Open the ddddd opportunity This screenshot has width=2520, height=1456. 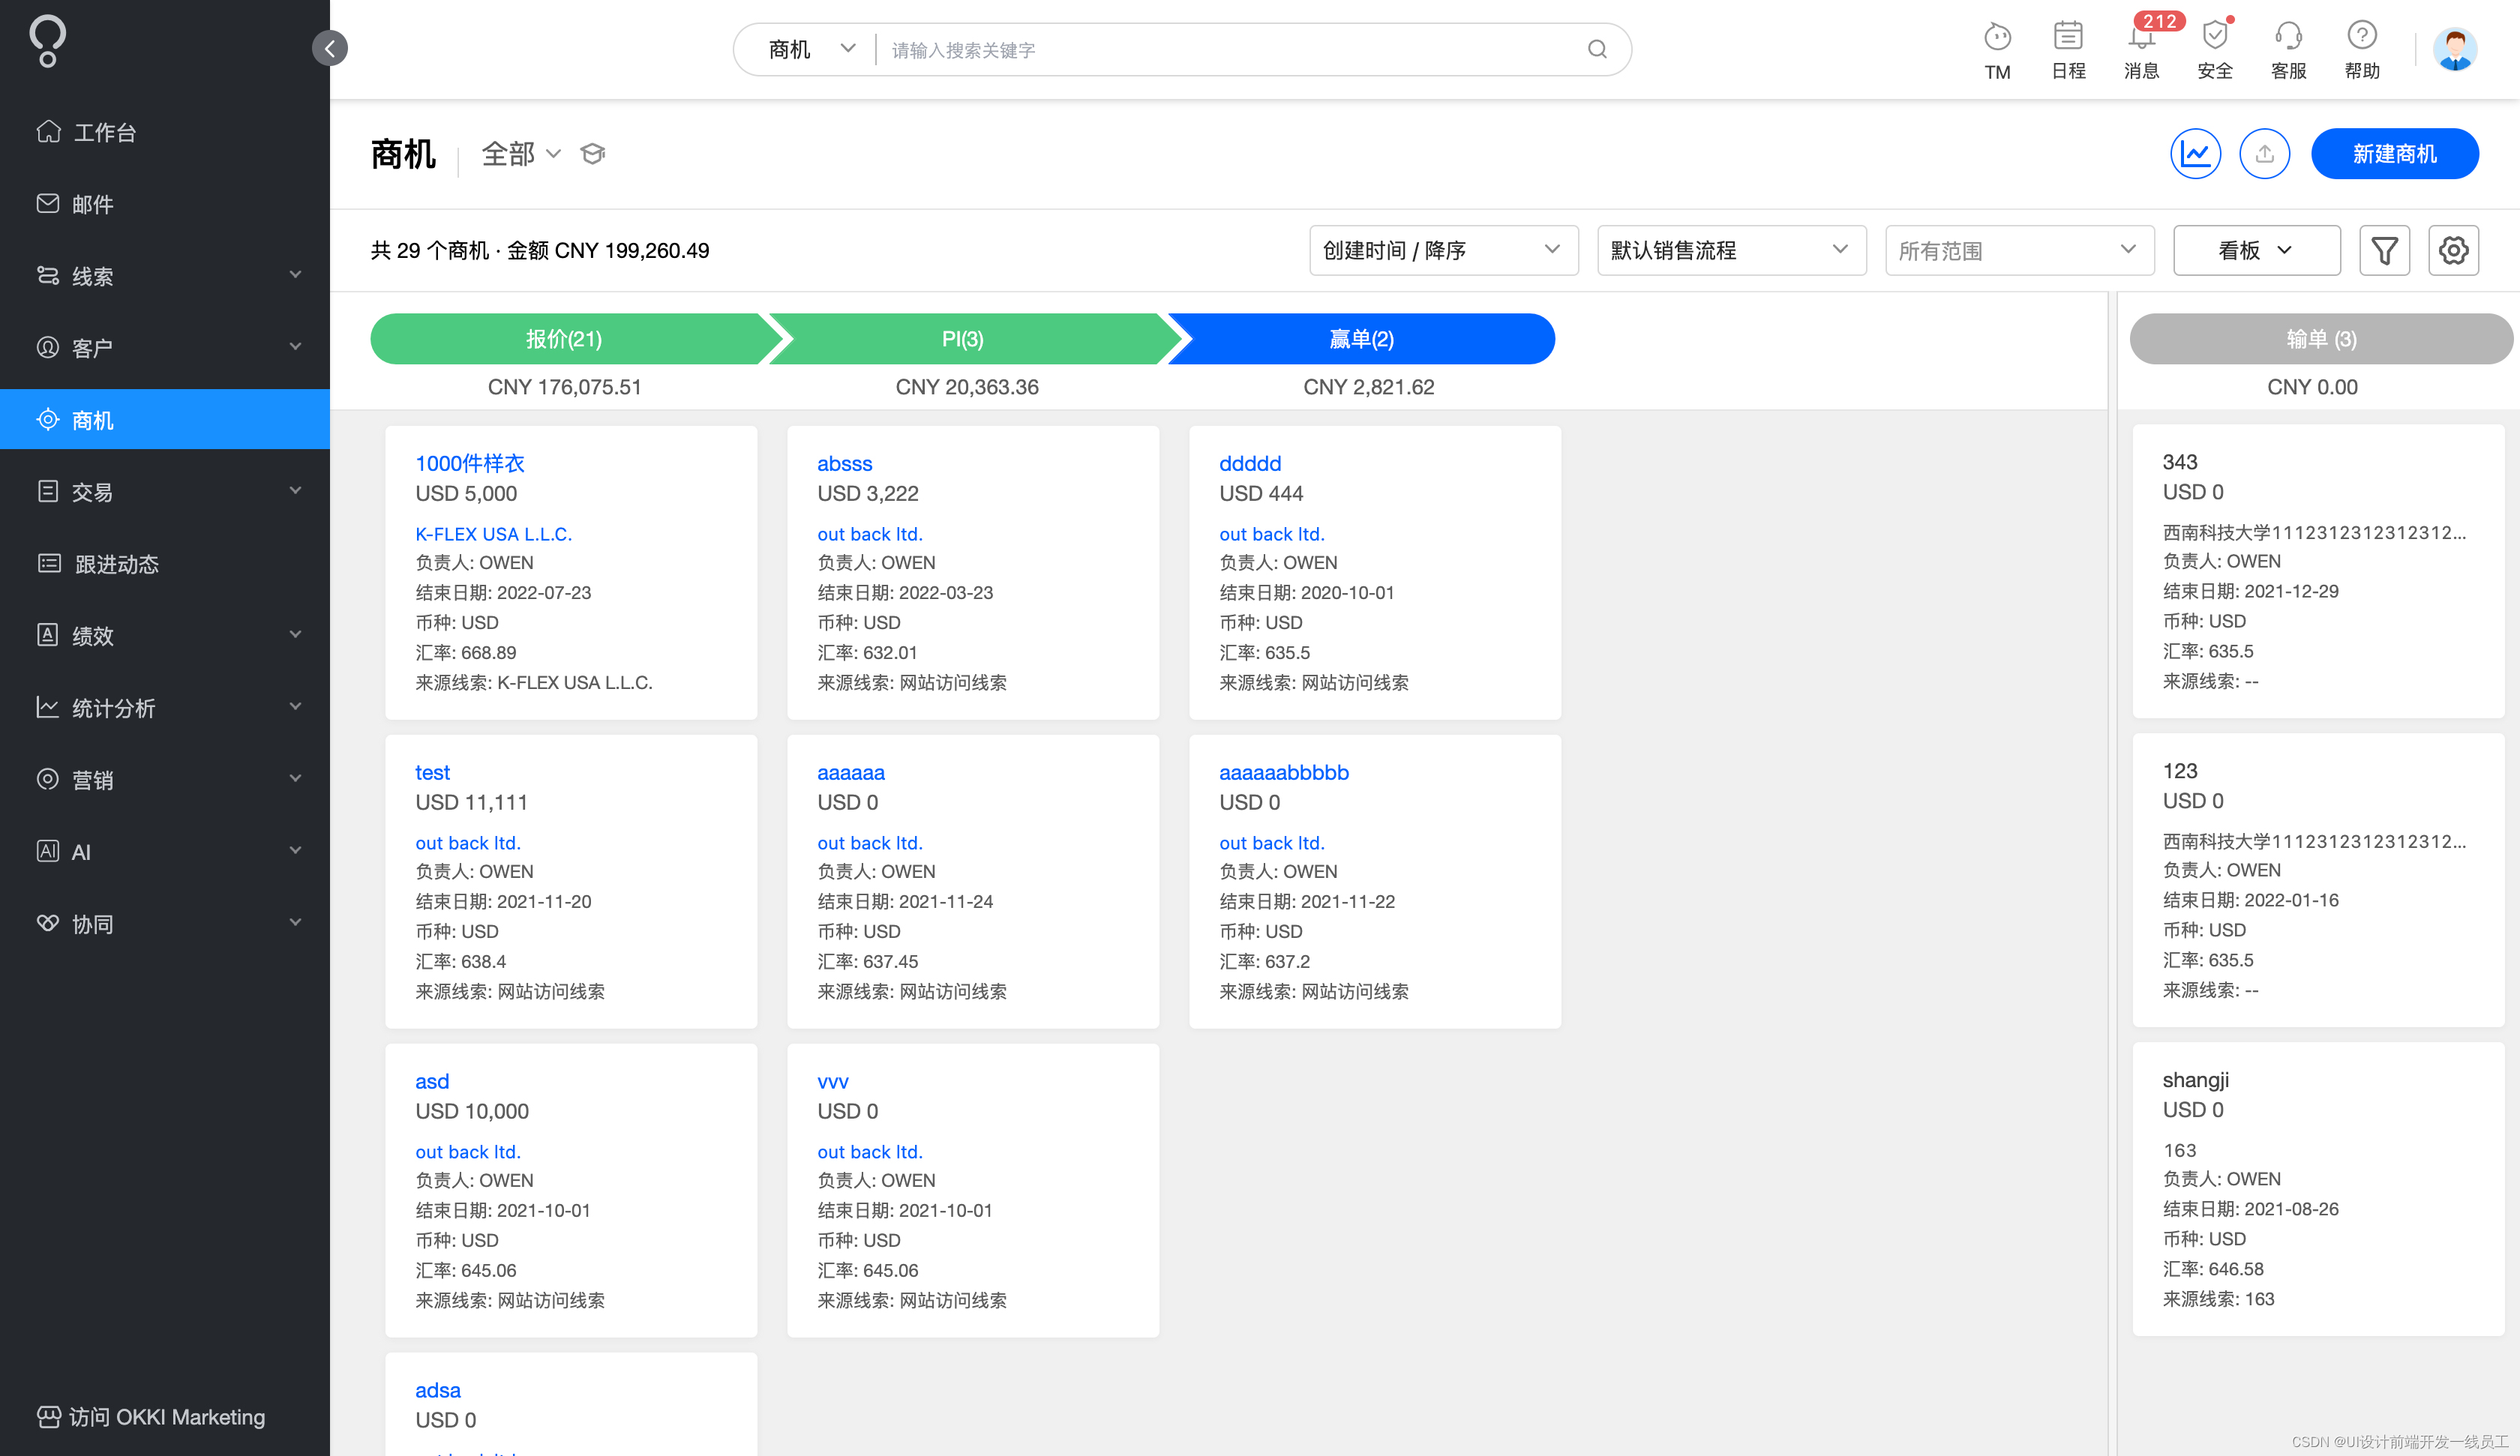click(1250, 463)
